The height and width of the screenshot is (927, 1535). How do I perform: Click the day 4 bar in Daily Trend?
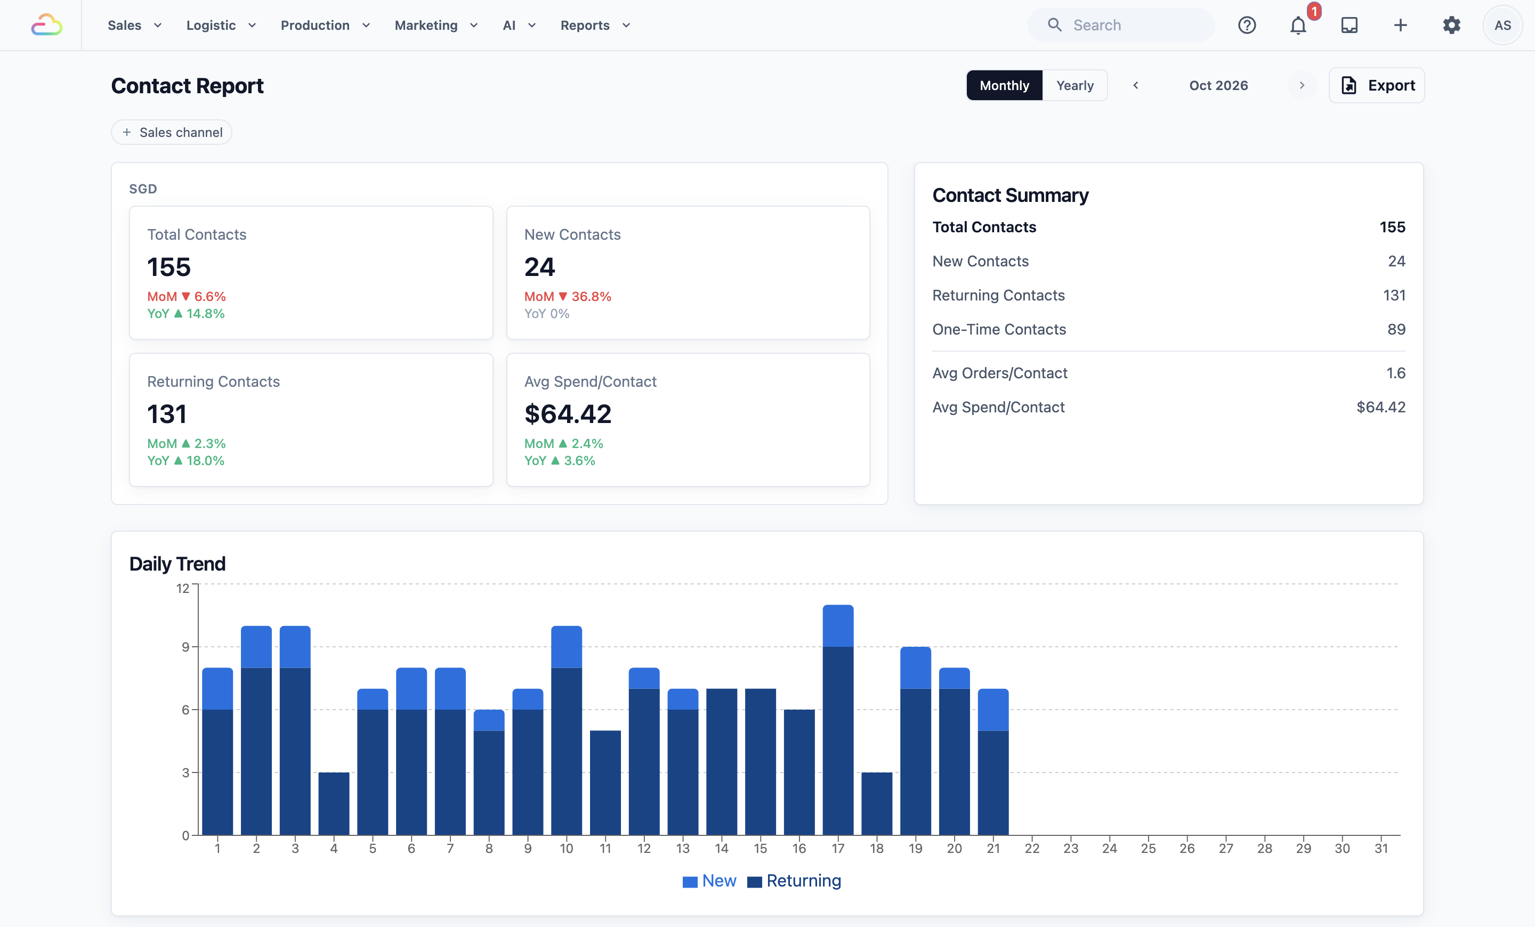(334, 804)
